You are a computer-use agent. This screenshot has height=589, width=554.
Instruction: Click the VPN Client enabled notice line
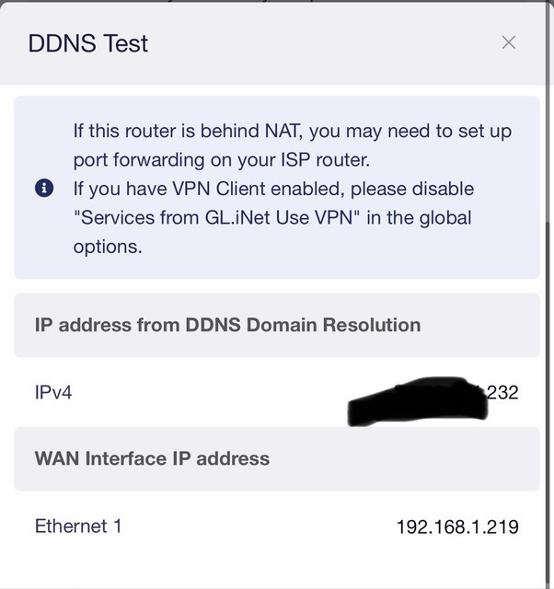pyautogui.click(x=273, y=189)
